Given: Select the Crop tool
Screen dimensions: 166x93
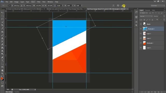Looking at the screenshot, I should (2, 25).
